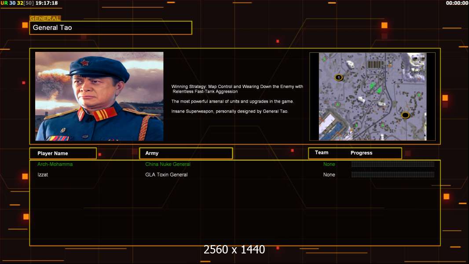
Task: Click the 'most powerful arsenal' text line
Action: tap(232, 101)
